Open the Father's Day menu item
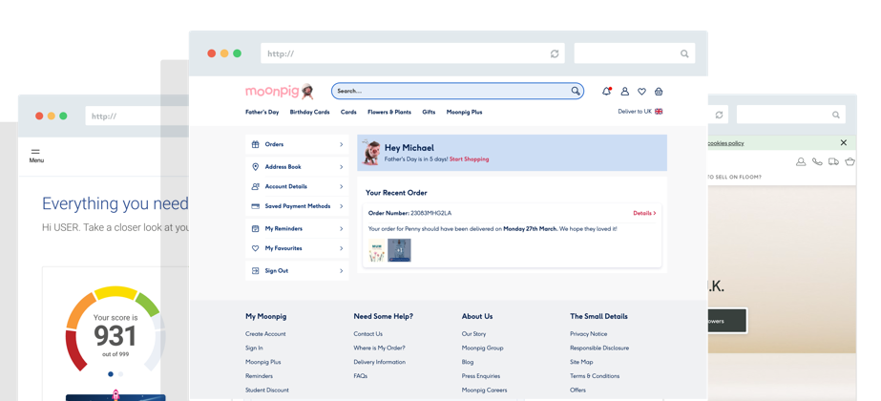Viewport: 881px width, 401px height. (262, 112)
